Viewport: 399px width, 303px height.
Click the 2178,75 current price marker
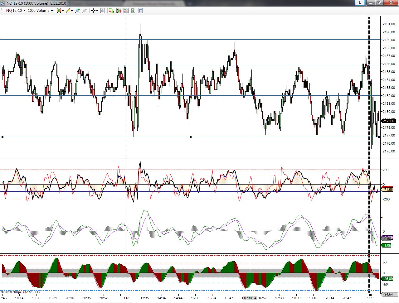tap(389, 121)
